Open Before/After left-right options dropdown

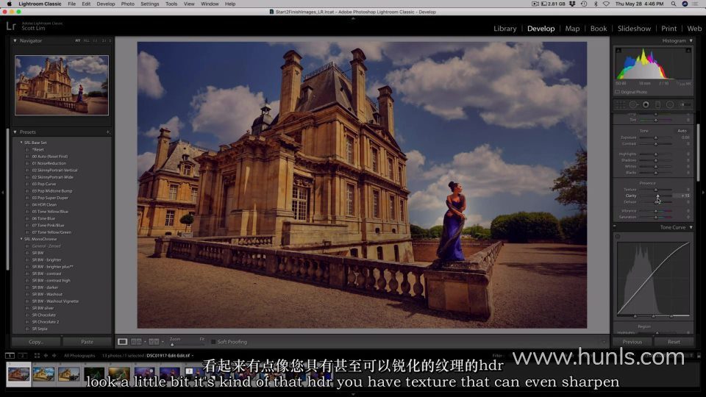tap(145, 342)
